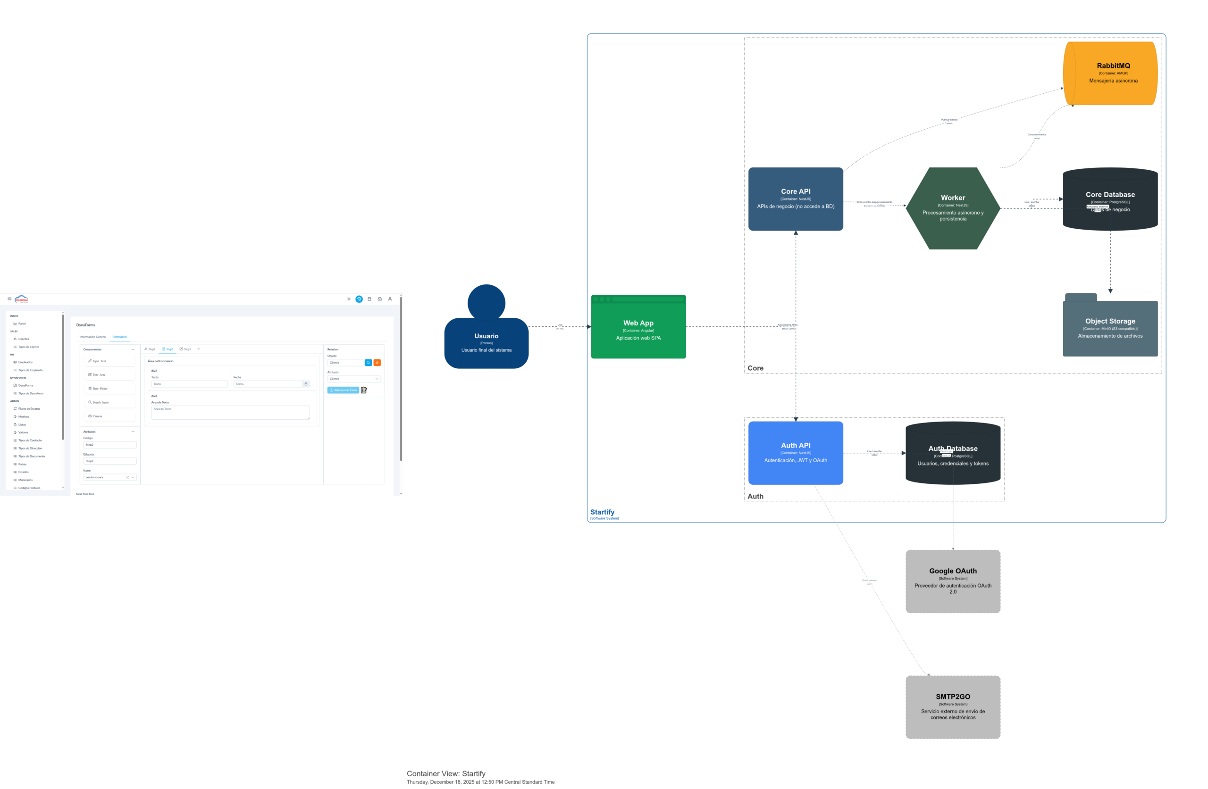The image size is (1208, 789).
Task: Click the Seleccionar Ícono button
Action: point(343,390)
